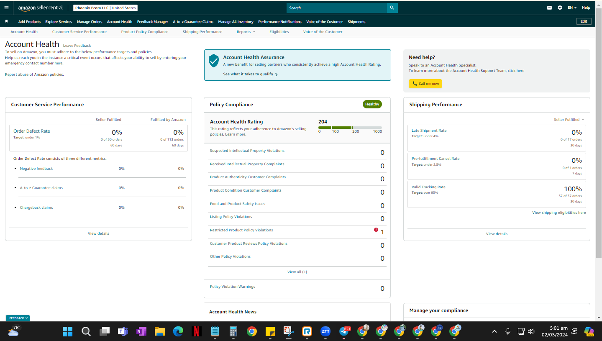Screen dimensions: 602x341
Task: Launch Microsoft Edge from the taskbar
Action: [178, 332]
